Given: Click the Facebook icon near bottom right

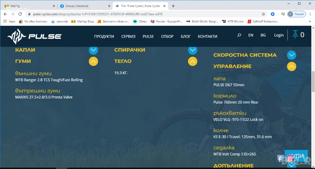Looking at the screenshot, I should click(281, 159).
